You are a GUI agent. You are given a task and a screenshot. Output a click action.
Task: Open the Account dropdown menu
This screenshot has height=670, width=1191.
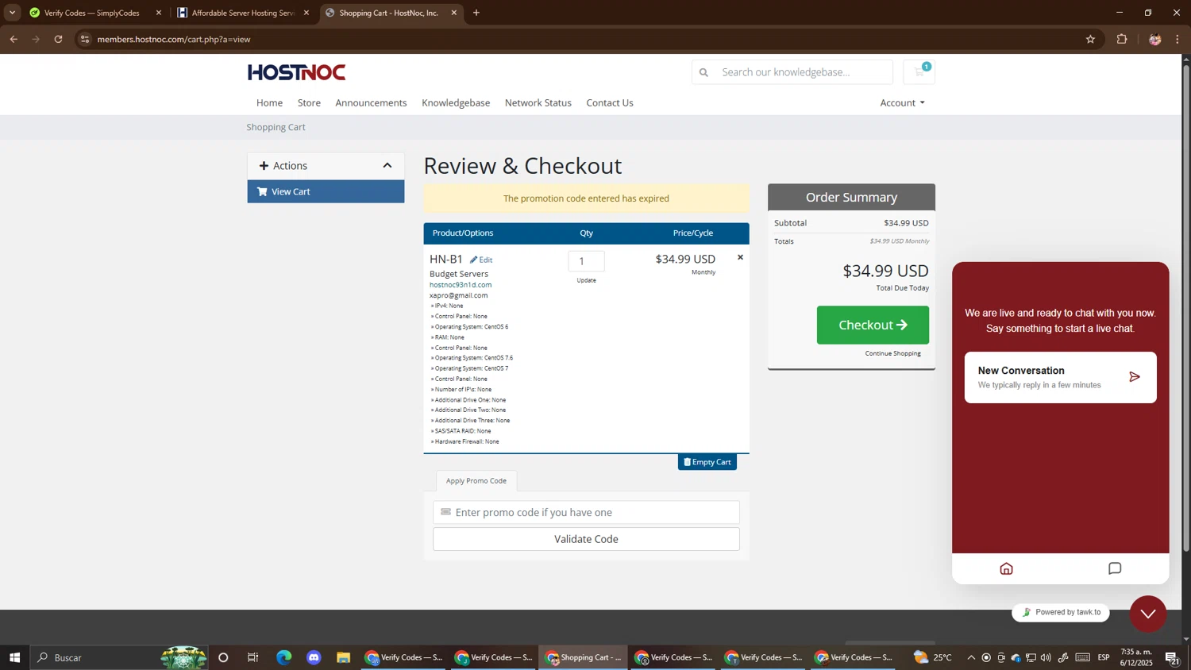click(902, 102)
